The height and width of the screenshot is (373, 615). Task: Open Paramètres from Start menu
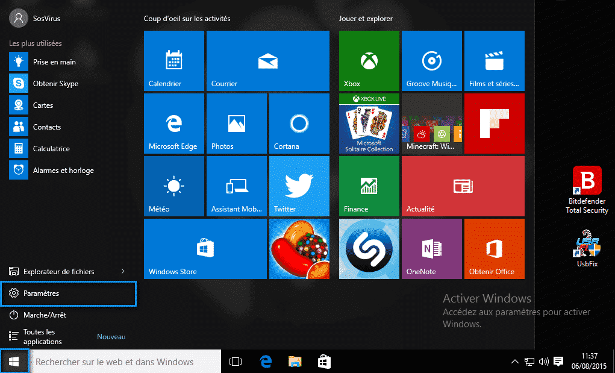point(69,293)
